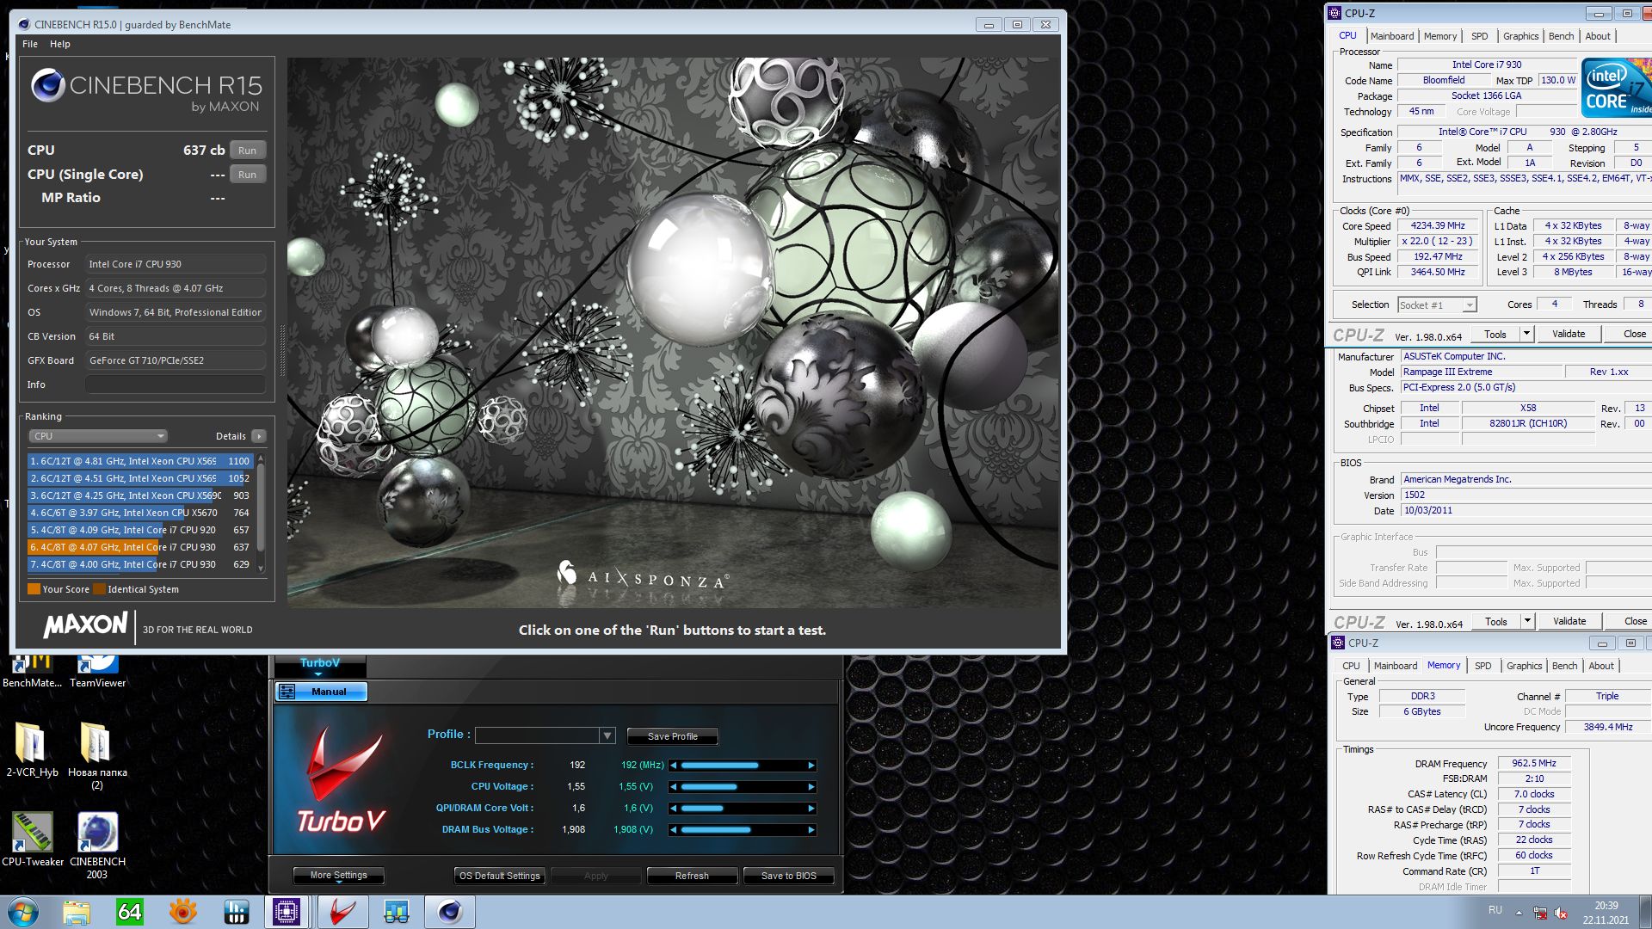1652x929 pixels.
Task: Open the 2-VCR_Hyb desktop folder
Action: (32, 748)
